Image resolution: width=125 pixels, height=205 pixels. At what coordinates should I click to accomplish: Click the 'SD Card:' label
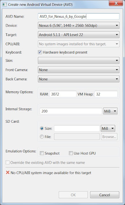[12, 121]
